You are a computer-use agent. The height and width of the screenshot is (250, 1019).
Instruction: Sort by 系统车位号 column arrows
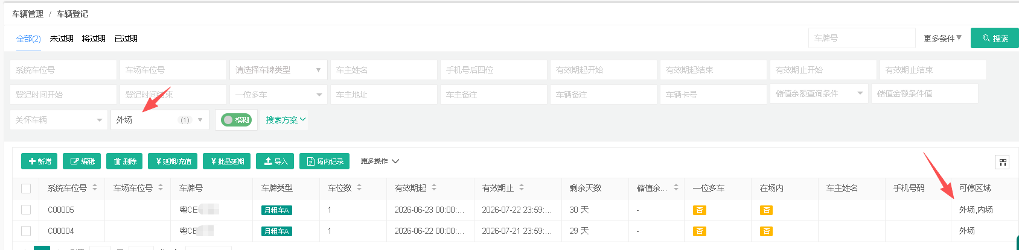coord(95,188)
